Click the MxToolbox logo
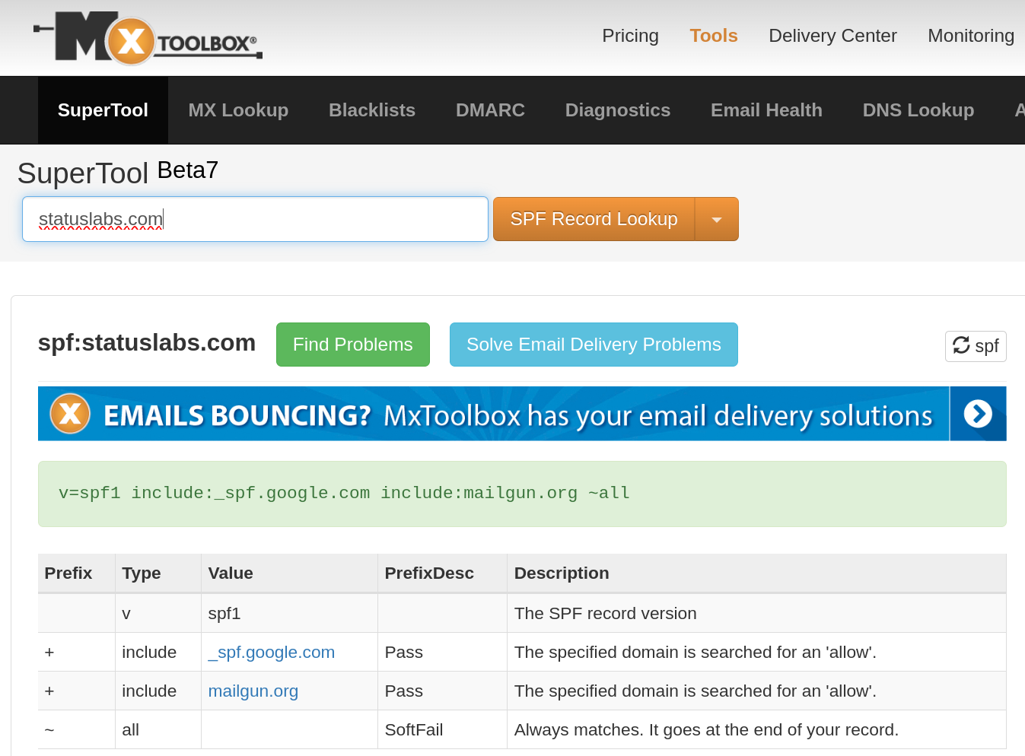 (148, 37)
